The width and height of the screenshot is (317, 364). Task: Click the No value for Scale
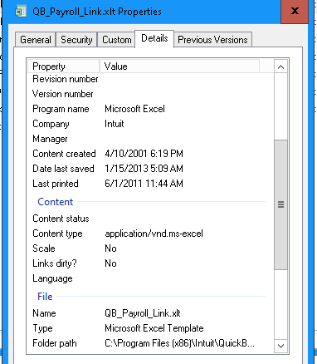coord(110,248)
